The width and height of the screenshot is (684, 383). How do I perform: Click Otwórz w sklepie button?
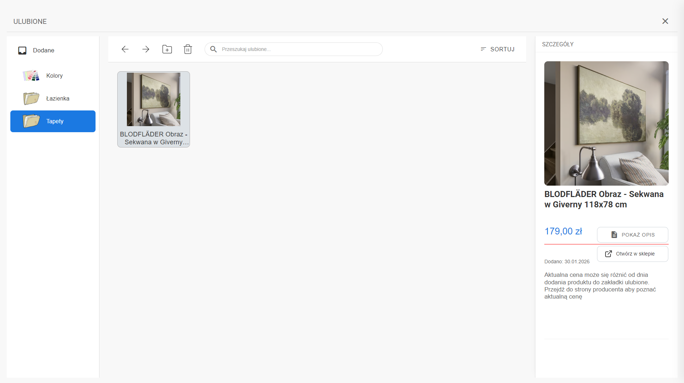point(632,254)
